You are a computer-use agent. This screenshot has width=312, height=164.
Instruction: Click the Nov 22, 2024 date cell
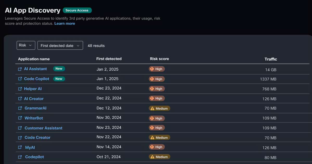pos(109,137)
